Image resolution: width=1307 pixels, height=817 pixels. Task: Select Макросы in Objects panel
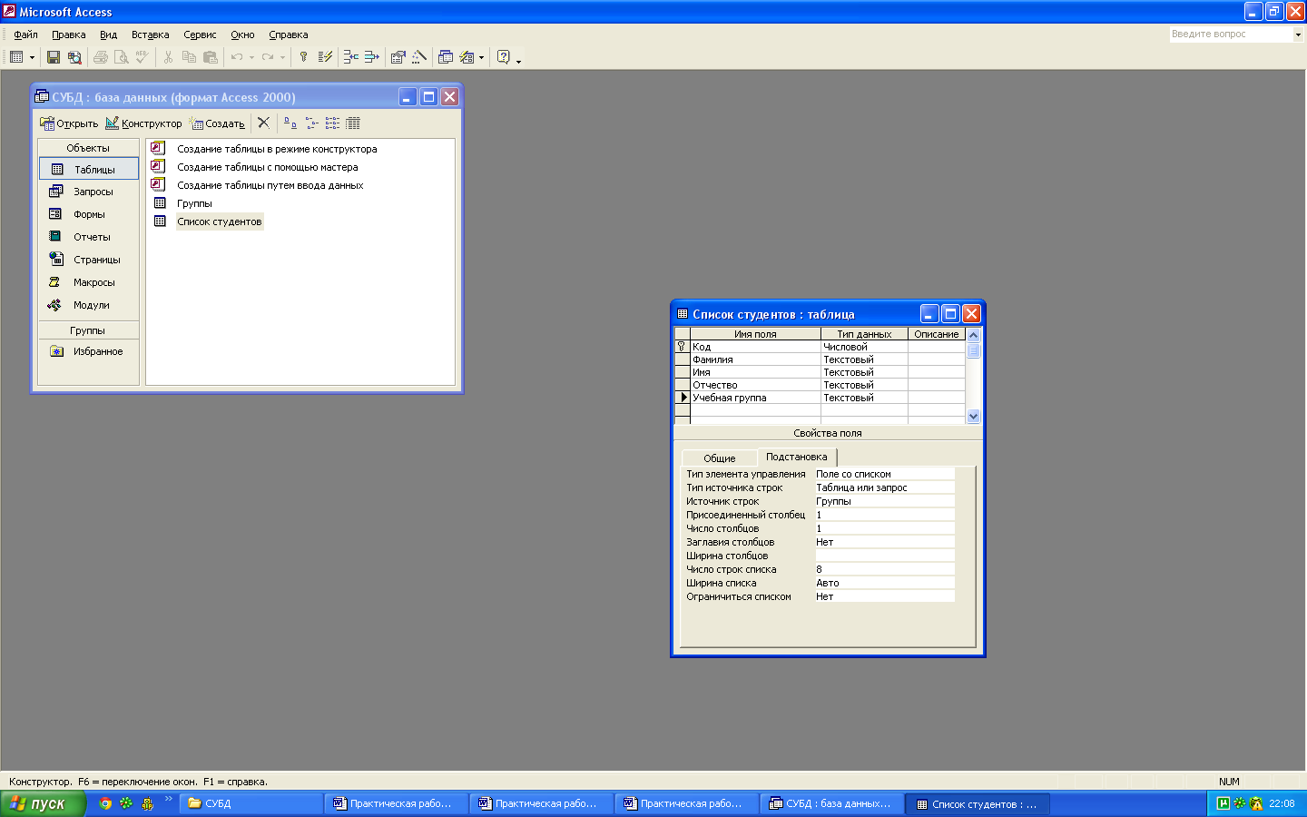[89, 282]
